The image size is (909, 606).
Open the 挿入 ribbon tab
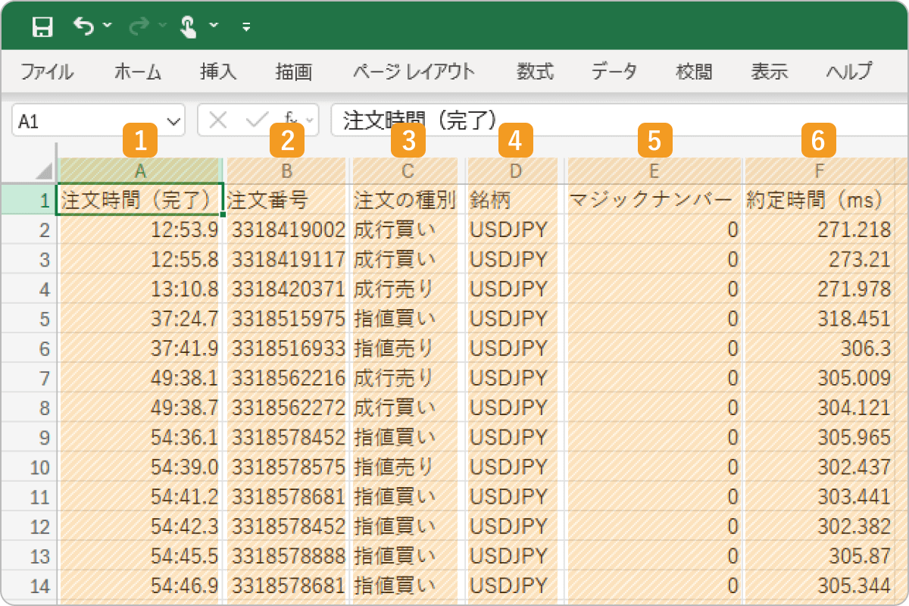click(x=220, y=72)
